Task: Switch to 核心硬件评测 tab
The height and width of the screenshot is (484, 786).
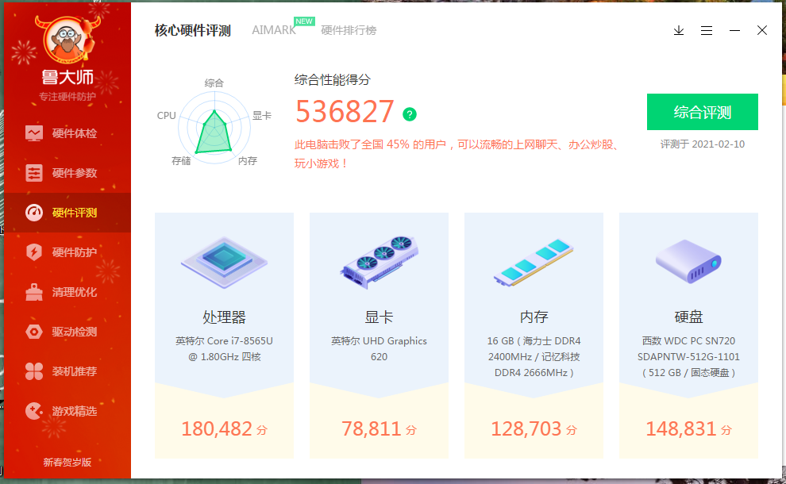Action: click(192, 31)
